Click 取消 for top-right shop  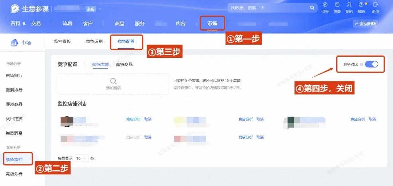click(x=372, y=119)
